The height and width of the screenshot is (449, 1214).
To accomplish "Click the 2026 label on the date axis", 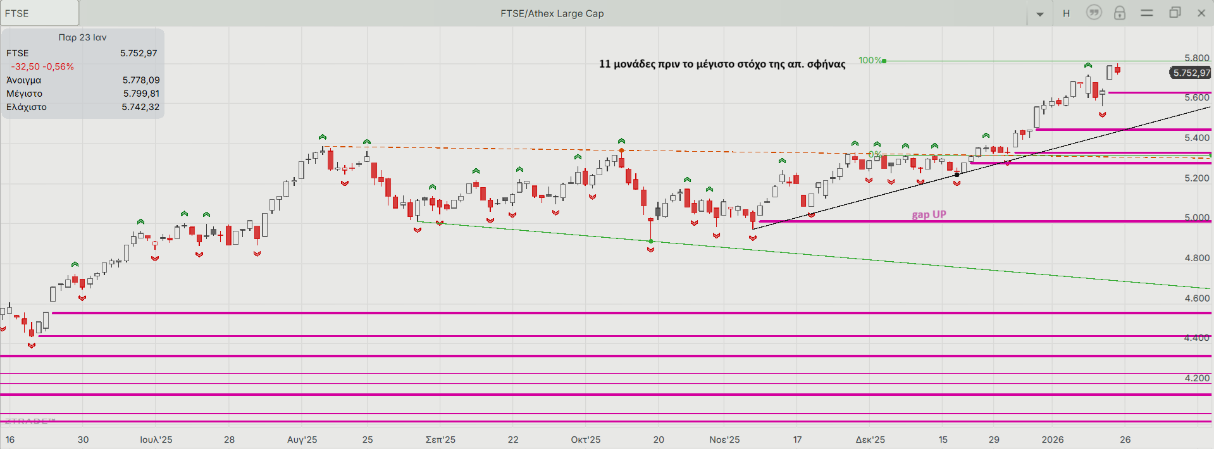I will pyautogui.click(x=1053, y=440).
